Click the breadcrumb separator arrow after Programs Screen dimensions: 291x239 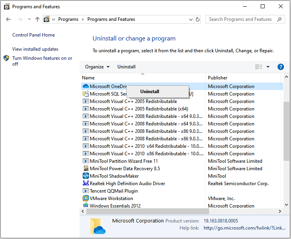83,19
